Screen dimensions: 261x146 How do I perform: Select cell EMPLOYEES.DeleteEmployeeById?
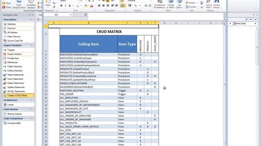[88, 54]
